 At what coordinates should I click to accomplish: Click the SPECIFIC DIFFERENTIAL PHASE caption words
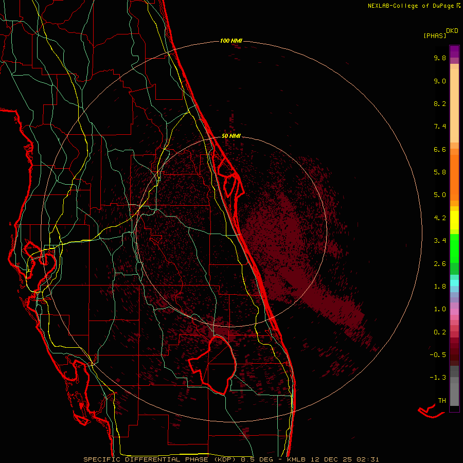(146, 459)
